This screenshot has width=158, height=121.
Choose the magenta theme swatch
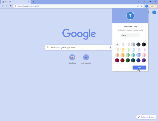coord(117,60)
